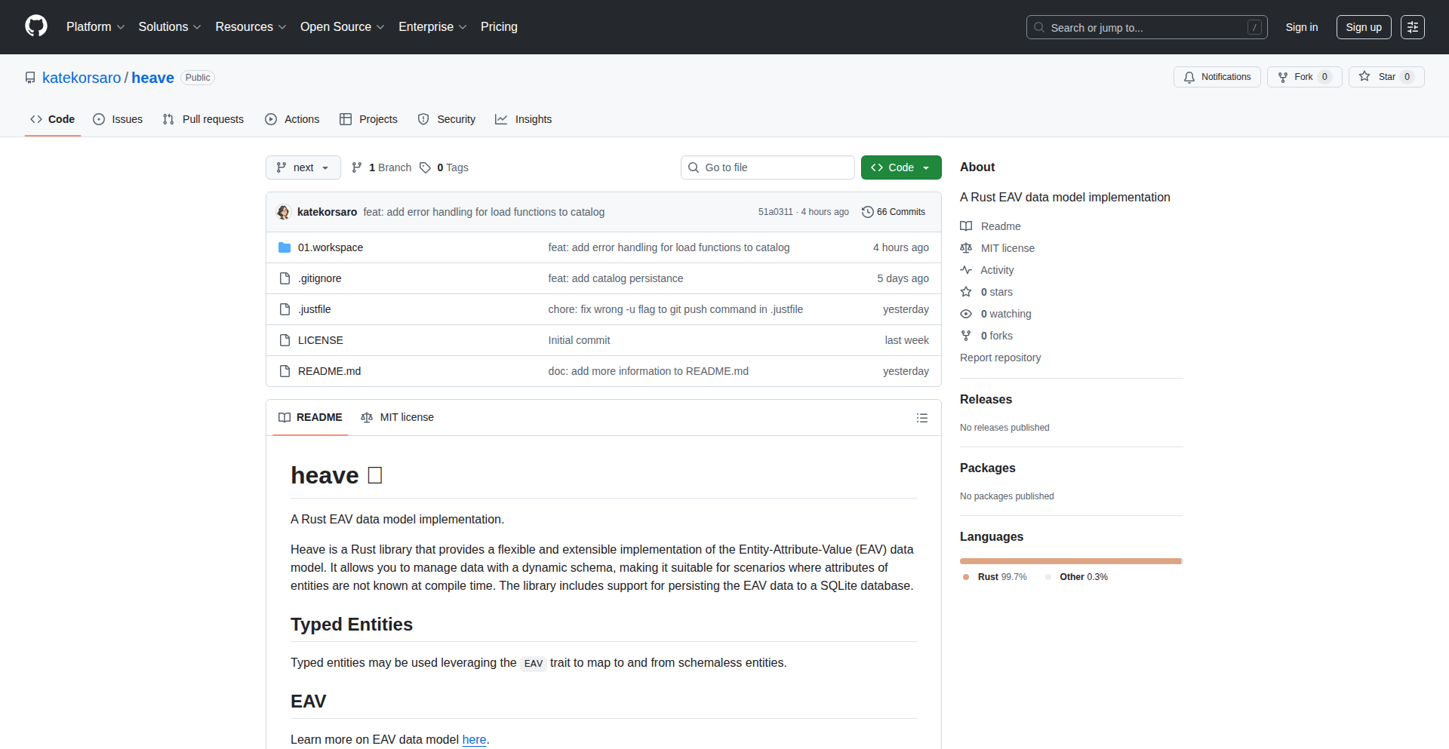1449x749 pixels.
Task: Click the 66 Commits history icon
Action: pyautogui.click(x=867, y=212)
